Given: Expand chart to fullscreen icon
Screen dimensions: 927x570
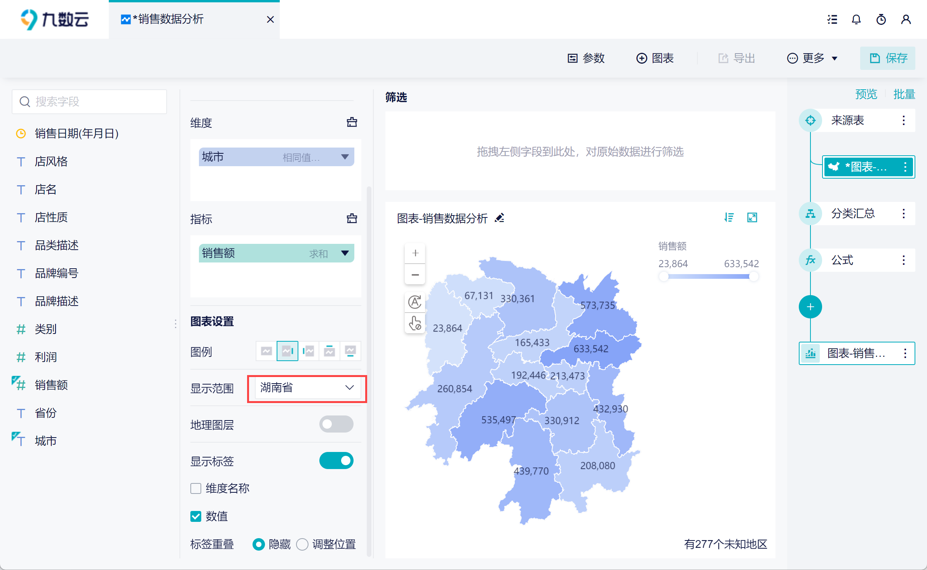Looking at the screenshot, I should [752, 217].
